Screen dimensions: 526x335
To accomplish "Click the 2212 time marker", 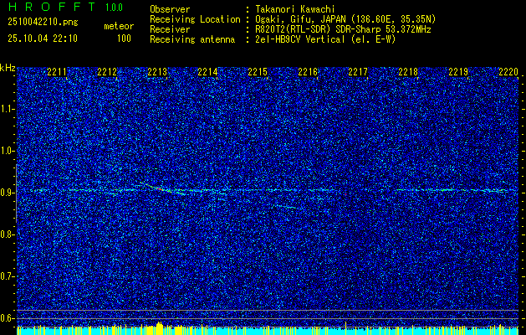I will (x=107, y=72).
